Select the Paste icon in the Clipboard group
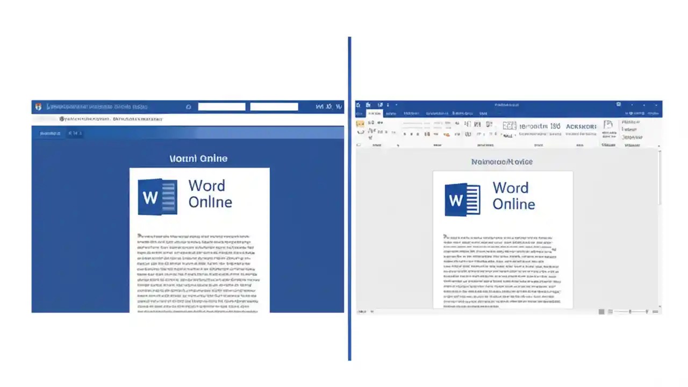688x387 pixels. (x=359, y=124)
